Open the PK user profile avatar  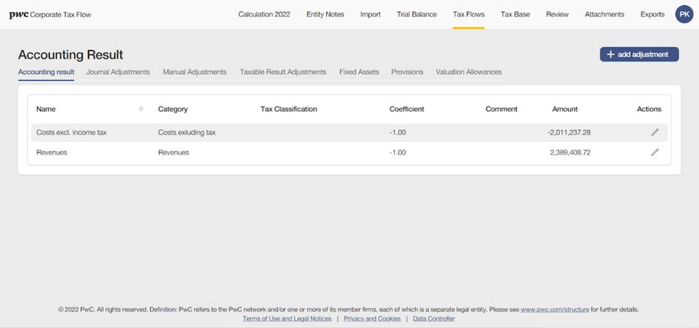(x=683, y=14)
